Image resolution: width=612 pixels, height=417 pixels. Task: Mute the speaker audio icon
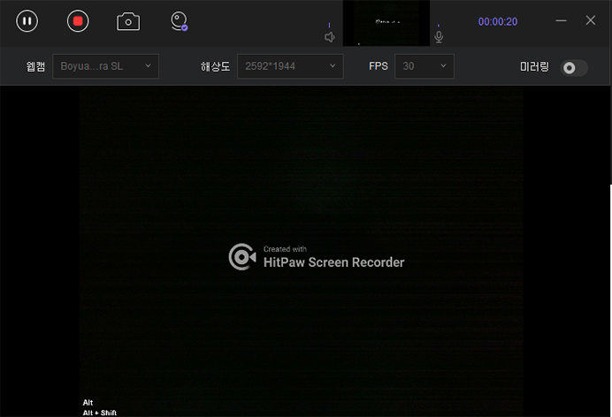point(330,37)
